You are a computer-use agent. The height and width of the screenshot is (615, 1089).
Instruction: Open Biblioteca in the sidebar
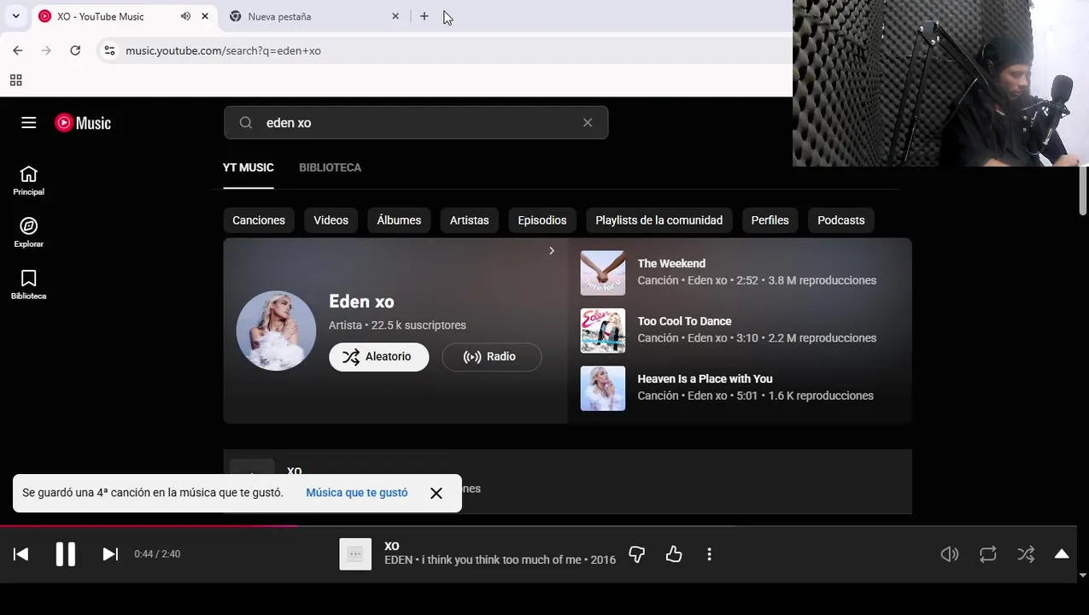pyautogui.click(x=28, y=285)
